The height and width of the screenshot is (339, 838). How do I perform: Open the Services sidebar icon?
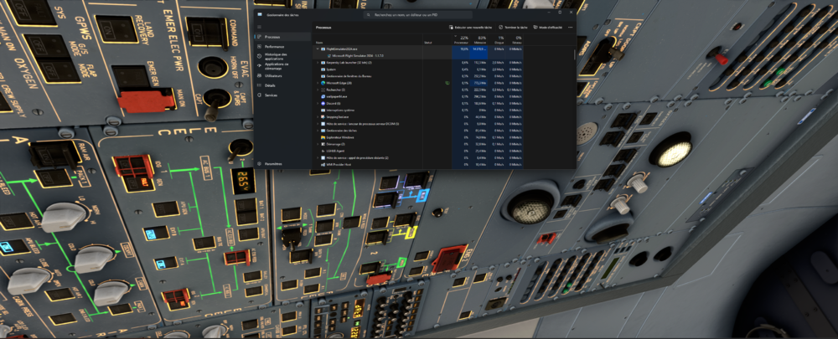260,95
